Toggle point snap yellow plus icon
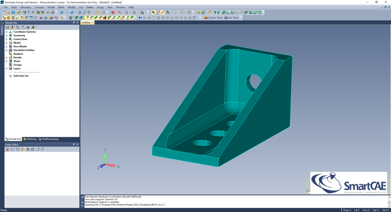The image size is (391, 212). (x=87, y=18)
